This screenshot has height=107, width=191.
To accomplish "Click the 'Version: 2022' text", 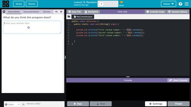I will coord(33,104).
